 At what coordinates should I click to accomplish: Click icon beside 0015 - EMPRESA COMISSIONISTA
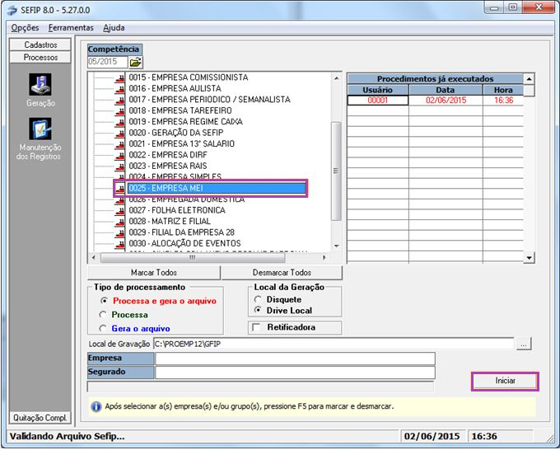120,77
